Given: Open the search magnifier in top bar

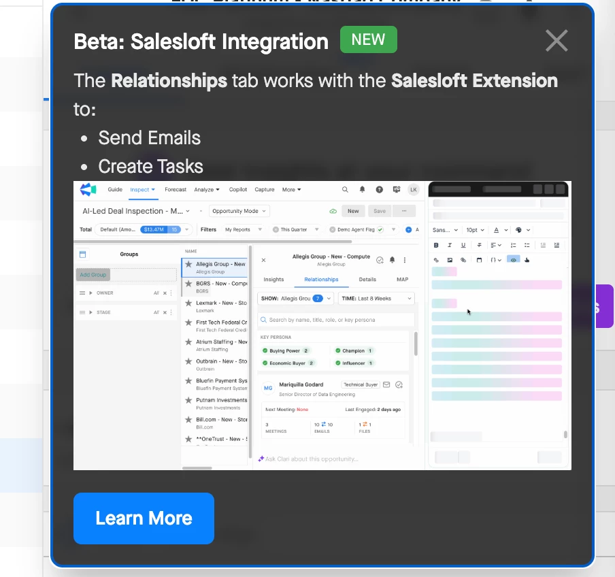Looking at the screenshot, I should click(x=345, y=189).
